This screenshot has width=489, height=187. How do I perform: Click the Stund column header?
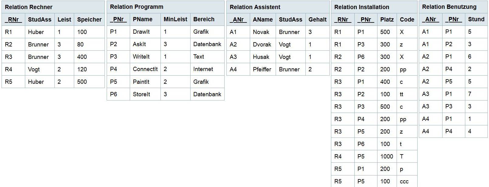click(x=476, y=19)
